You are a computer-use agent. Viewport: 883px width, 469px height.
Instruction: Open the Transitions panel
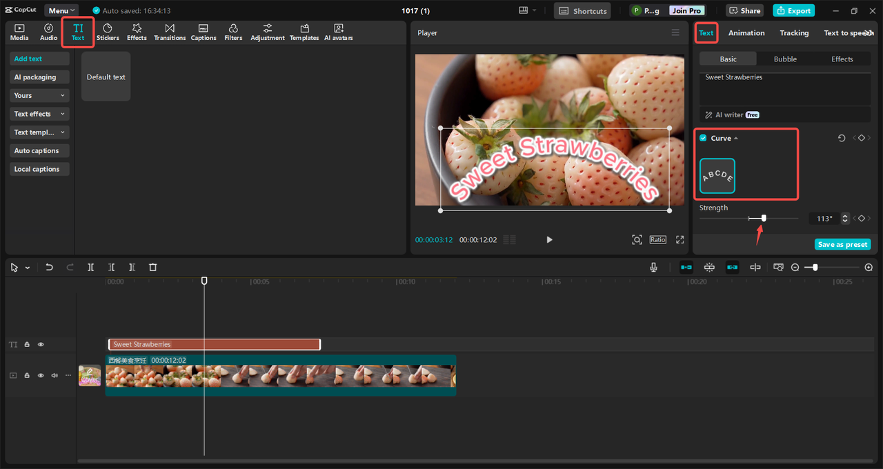coord(170,32)
